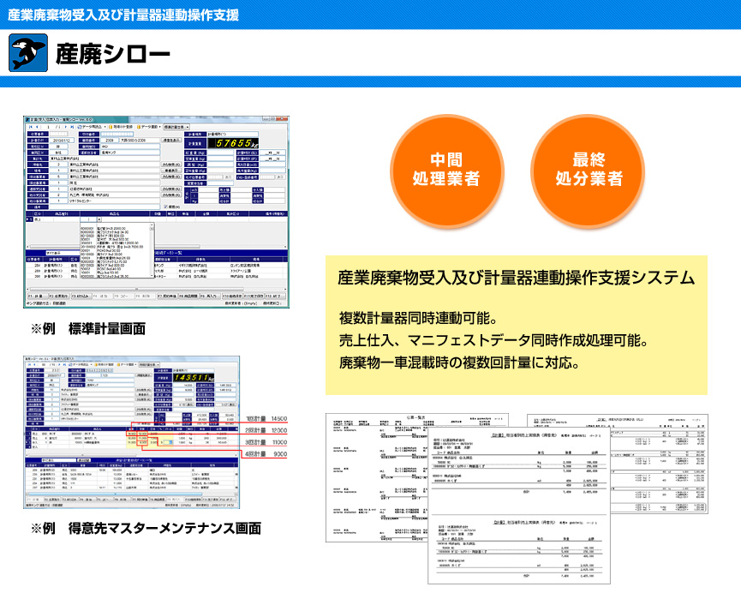Click the 57655 kg weight display
The height and width of the screenshot is (611, 741).
pos(232,143)
